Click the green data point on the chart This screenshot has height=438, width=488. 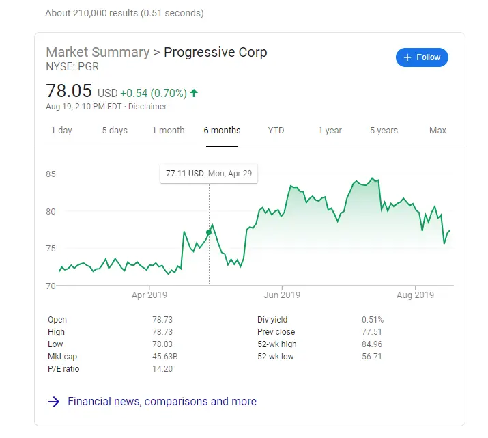pyautogui.click(x=209, y=232)
